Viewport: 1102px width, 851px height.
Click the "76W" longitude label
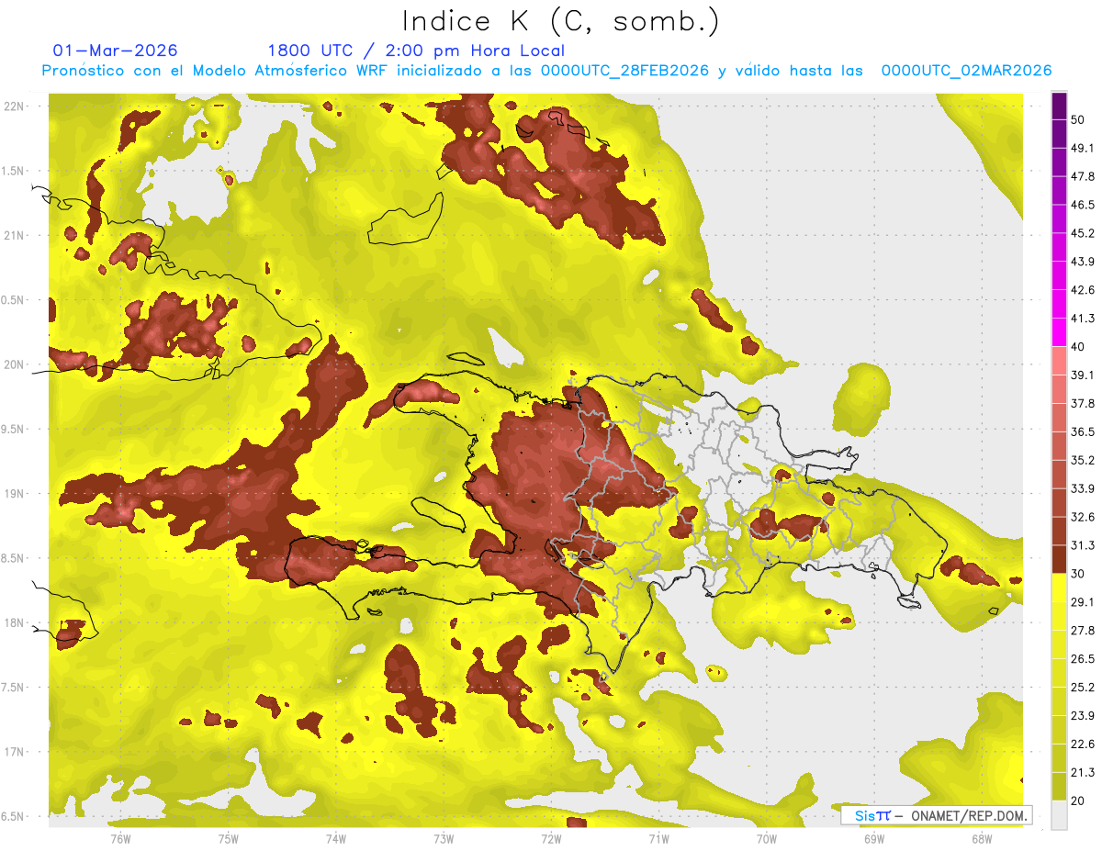click(120, 838)
